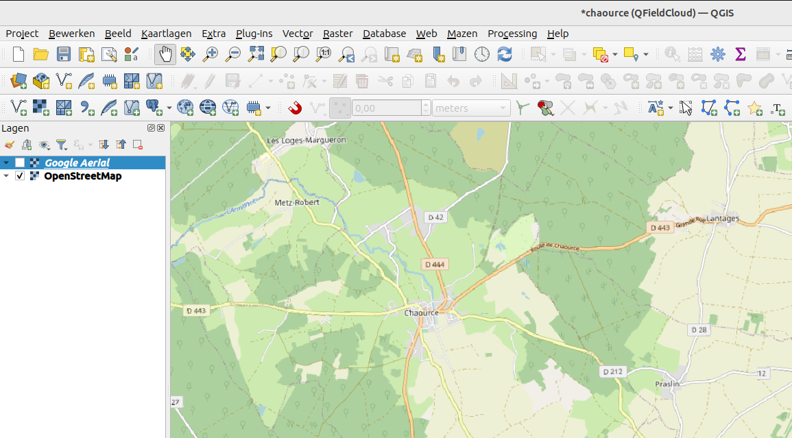Click the Zoom In magnifier tool

[x=211, y=54]
